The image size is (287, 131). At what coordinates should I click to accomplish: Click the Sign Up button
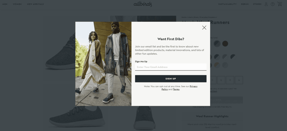tap(171, 79)
